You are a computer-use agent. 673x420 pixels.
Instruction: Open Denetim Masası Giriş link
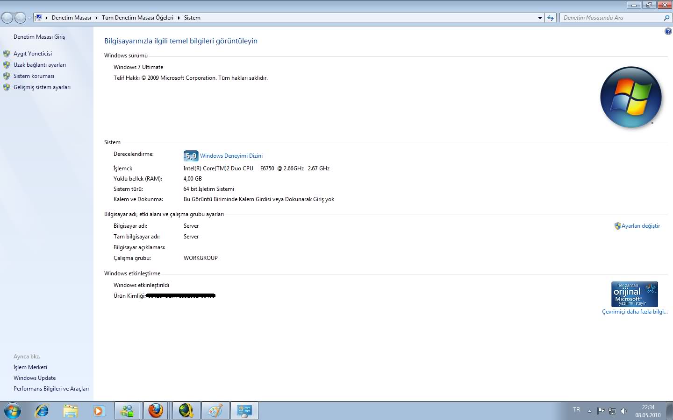pos(39,37)
